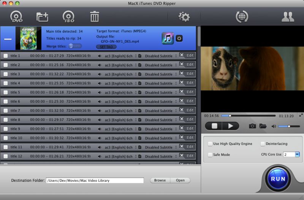
Task: Open the users about icon
Action: coord(288,17)
